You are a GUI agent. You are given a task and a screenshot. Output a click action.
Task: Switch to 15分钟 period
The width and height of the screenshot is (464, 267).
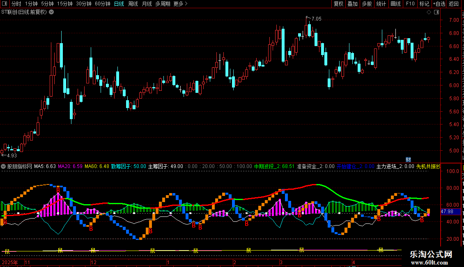pos(65,4)
